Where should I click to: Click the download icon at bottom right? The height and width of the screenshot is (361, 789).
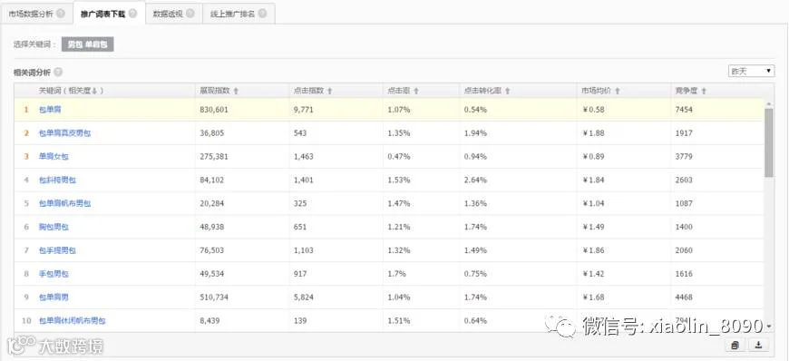pos(759,345)
